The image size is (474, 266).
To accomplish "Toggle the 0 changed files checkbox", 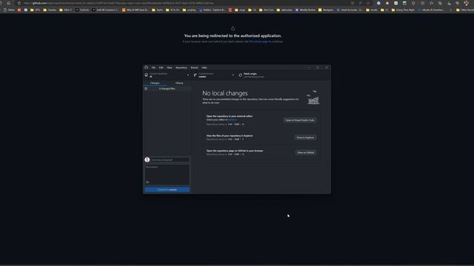I will [x=146, y=89].
